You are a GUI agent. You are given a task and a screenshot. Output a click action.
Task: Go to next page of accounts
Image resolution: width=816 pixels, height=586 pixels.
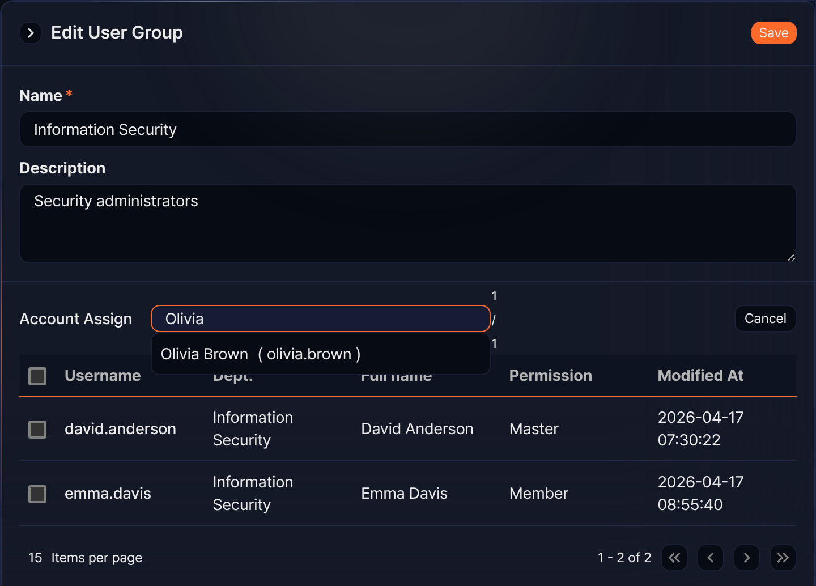(x=747, y=558)
